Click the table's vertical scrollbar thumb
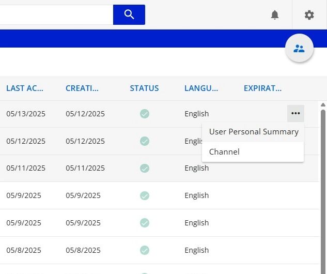The height and width of the screenshot is (274, 327). click(x=323, y=186)
